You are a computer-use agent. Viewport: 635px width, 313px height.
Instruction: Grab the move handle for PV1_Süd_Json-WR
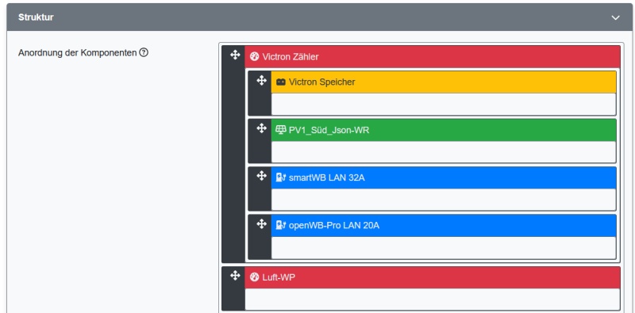[x=262, y=128]
